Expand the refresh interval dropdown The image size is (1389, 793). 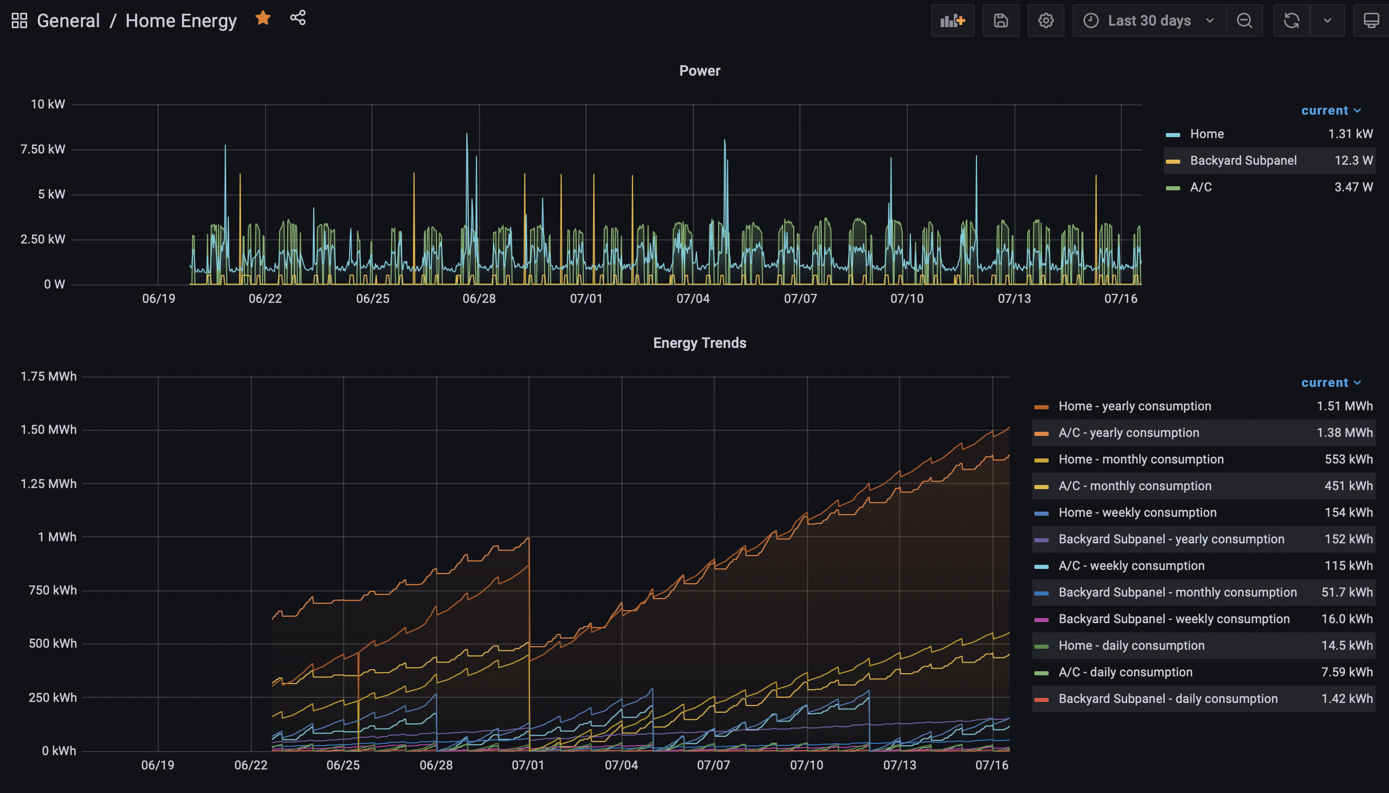coord(1328,20)
